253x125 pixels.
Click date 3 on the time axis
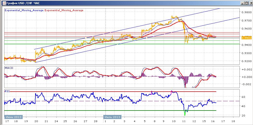click(124, 121)
